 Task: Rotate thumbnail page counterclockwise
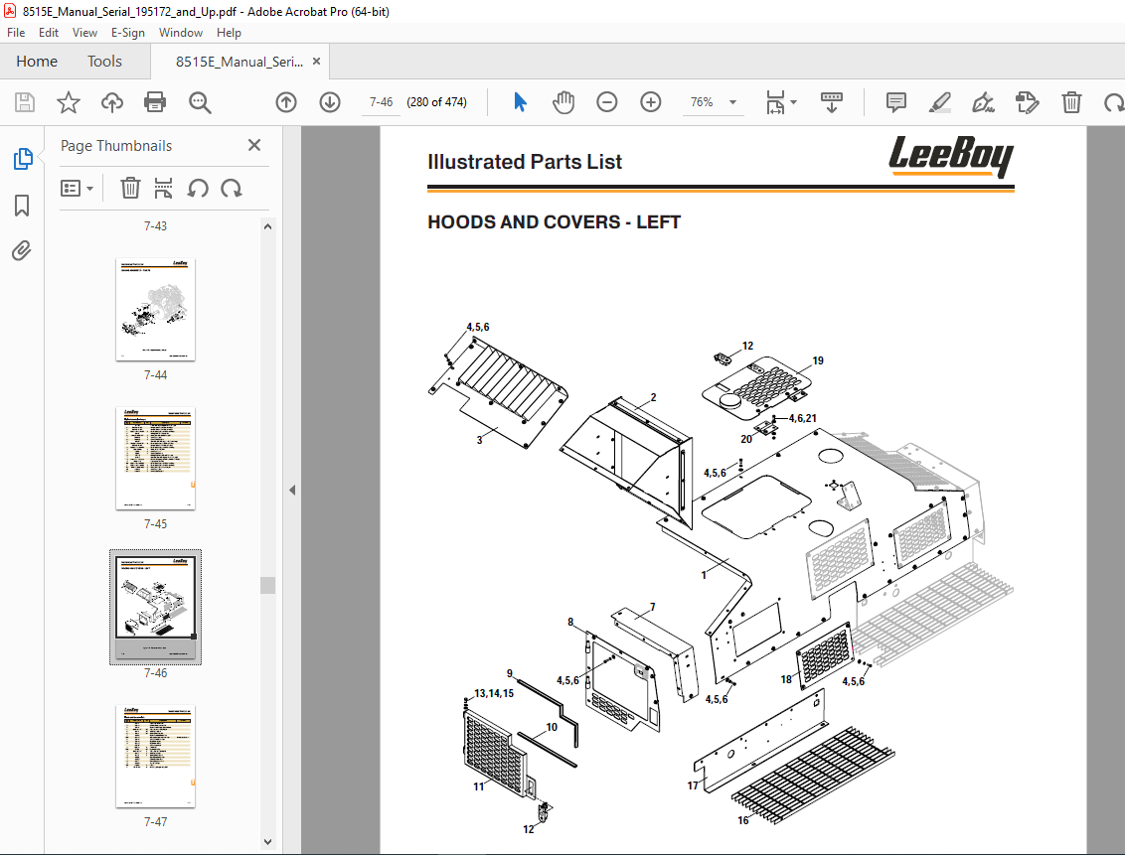pos(198,189)
